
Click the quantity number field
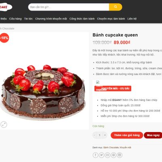[x=100, y=135]
